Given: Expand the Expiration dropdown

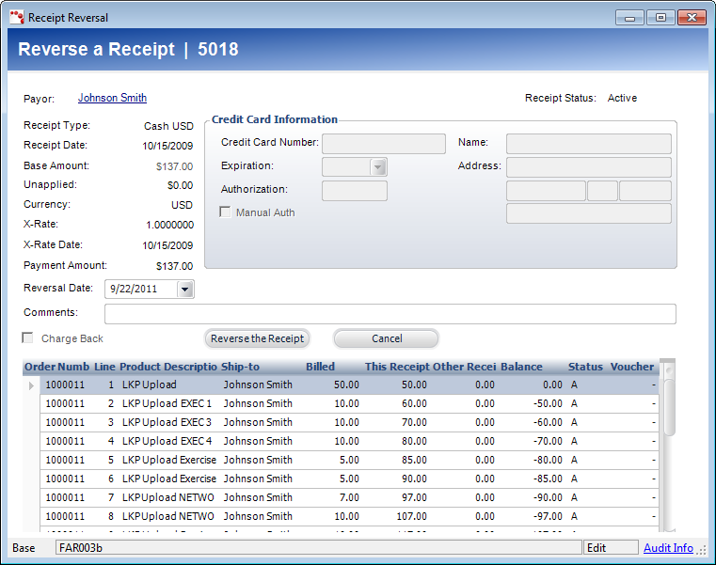Looking at the screenshot, I should (x=378, y=166).
